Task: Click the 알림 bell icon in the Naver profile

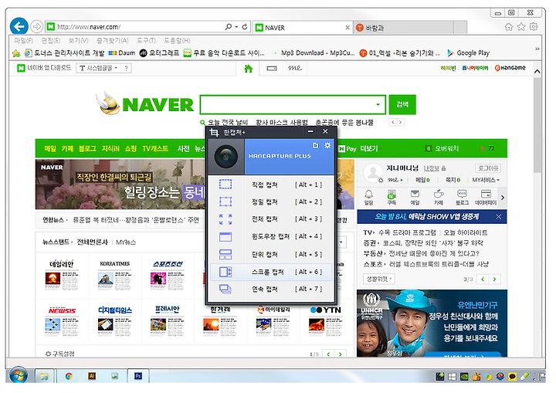Action: [369, 194]
